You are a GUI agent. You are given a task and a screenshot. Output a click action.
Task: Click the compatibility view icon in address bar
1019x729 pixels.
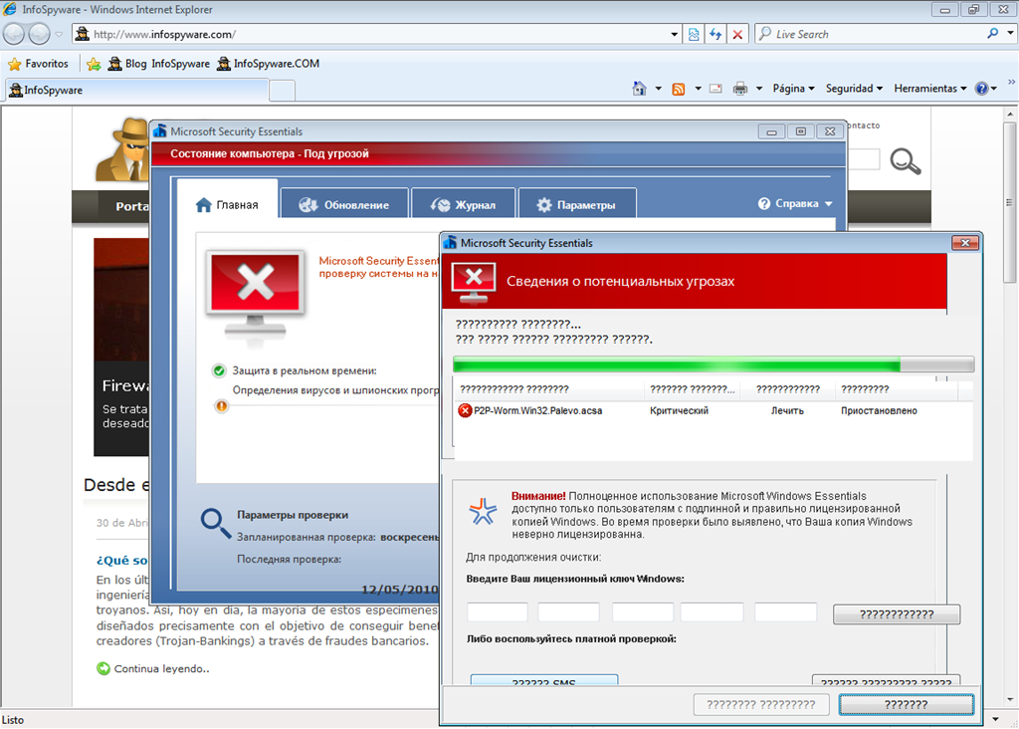coord(694,34)
